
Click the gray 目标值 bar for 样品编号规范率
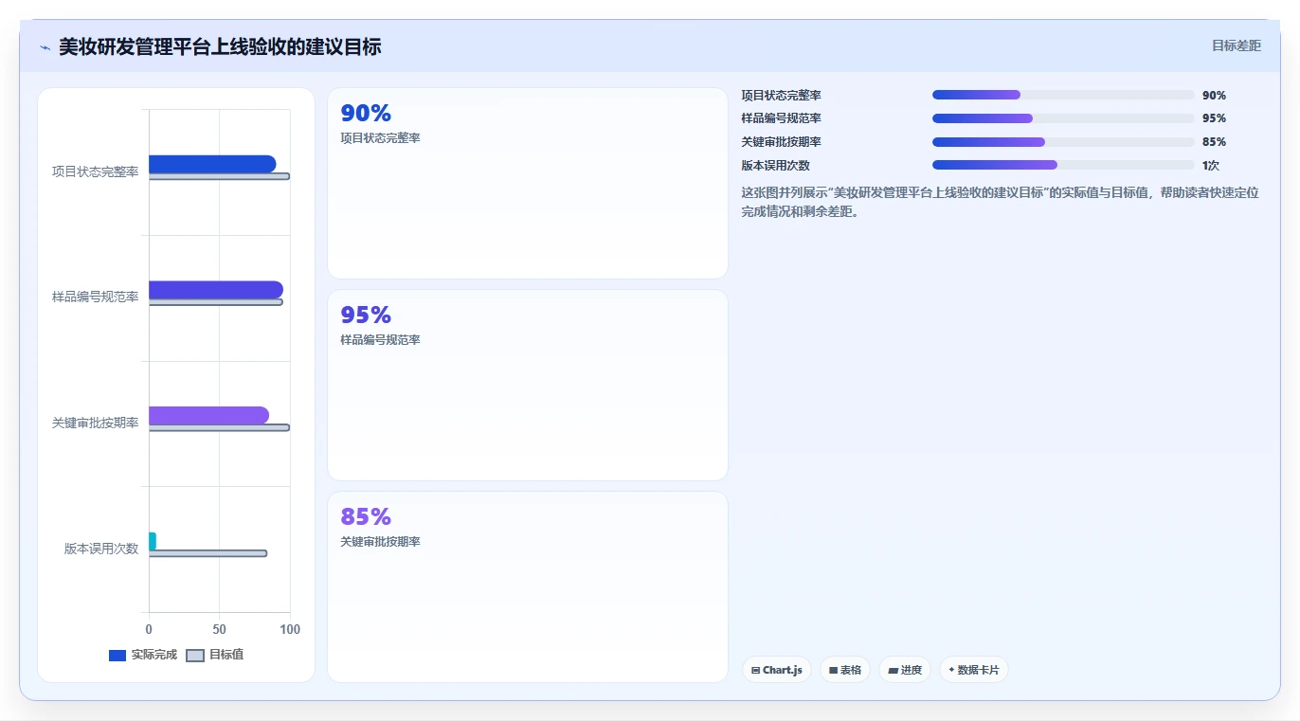pyautogui.click(x=216, y=302)
